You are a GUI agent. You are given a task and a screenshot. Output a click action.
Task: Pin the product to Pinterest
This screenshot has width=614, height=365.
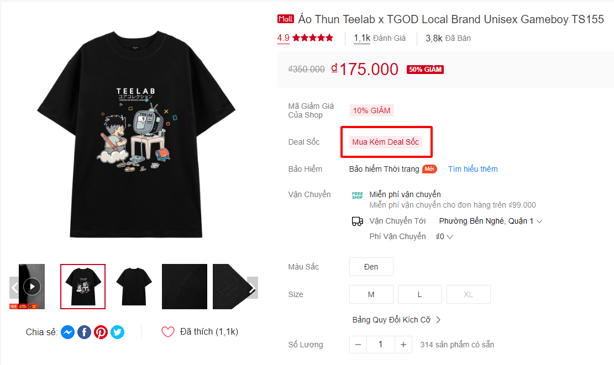pos(101,332)
